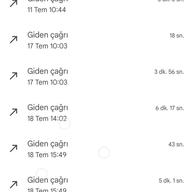Tap the arrow icon for the 18 Tem 14:02 call
This screenshot has width=192, height=192.
13,112
